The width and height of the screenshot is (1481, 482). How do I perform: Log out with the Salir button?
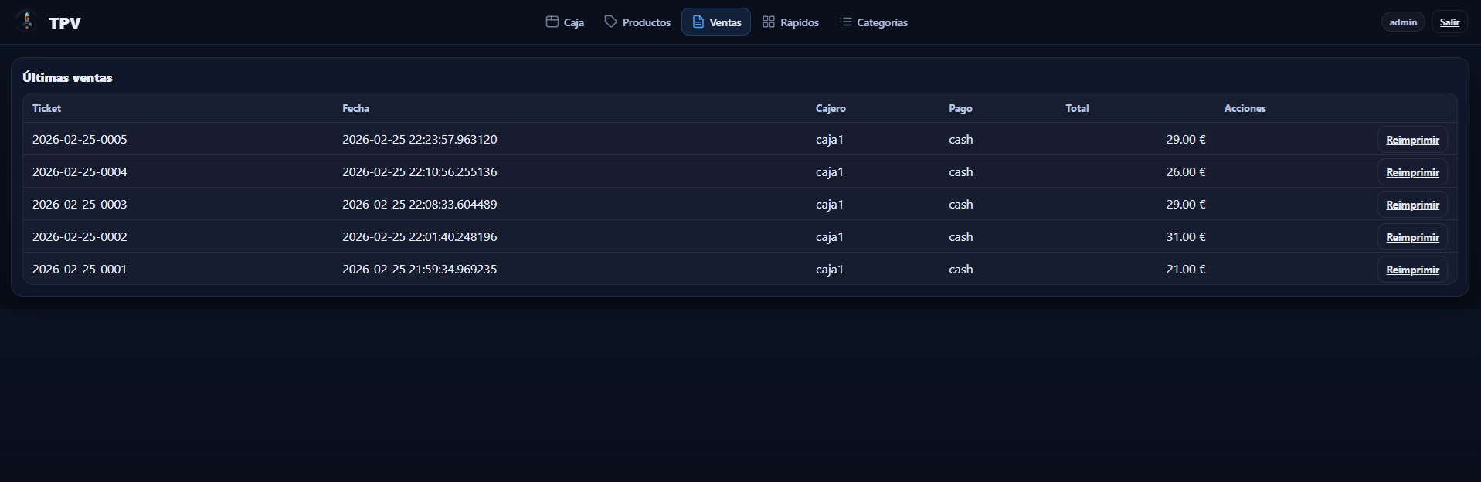[x=1449, y=22]
